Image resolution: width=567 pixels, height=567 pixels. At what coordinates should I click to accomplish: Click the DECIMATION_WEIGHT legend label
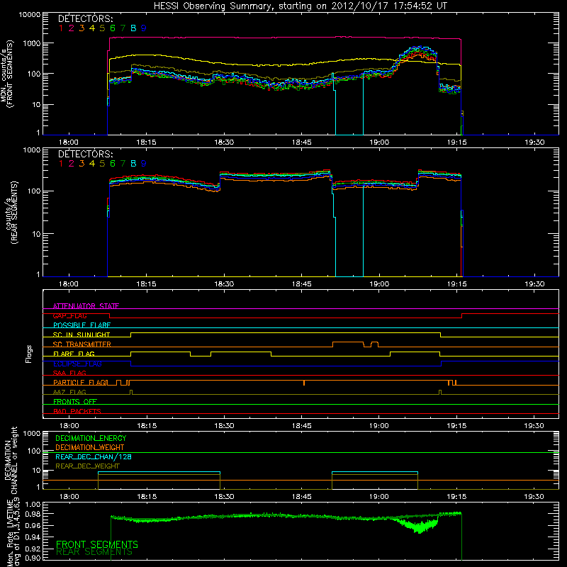click(90, 447)
